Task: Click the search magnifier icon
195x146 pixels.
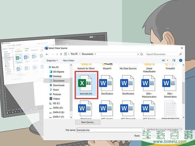Action: point(181,54)
